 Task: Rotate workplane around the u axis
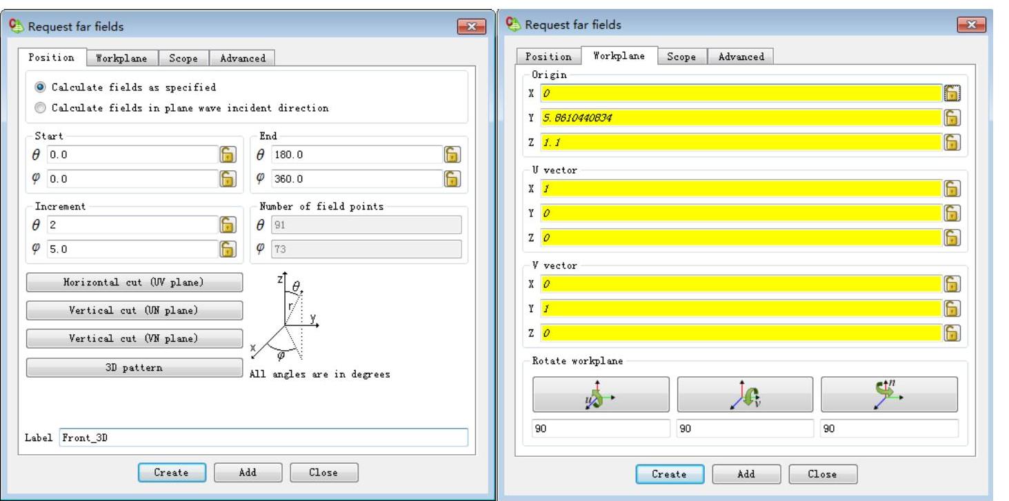click(x=601, y=394)
